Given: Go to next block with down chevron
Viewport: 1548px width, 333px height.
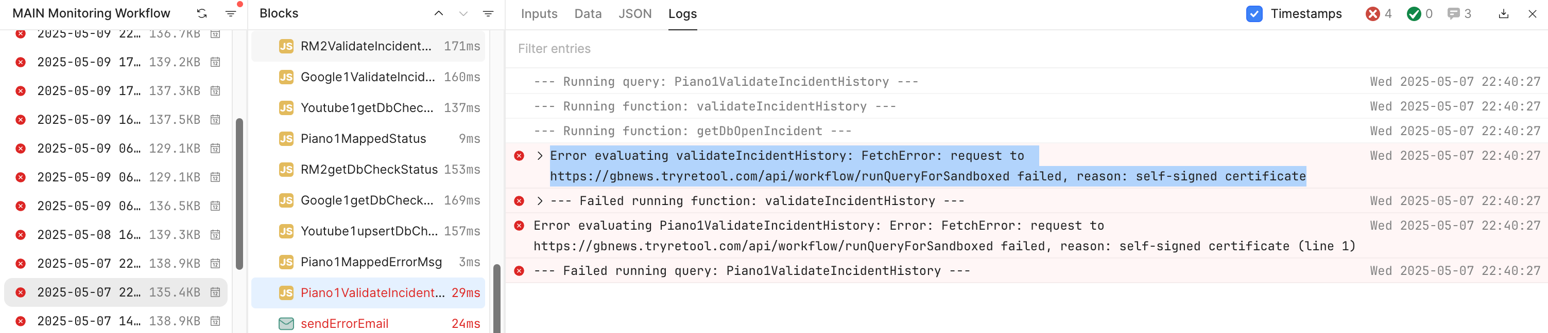Looking at the screenshot, I should pos(463,13).
